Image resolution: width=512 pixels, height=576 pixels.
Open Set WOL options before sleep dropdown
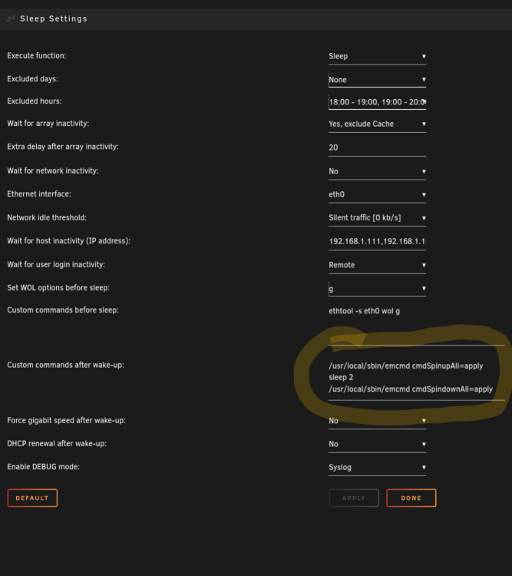point(377,289)
